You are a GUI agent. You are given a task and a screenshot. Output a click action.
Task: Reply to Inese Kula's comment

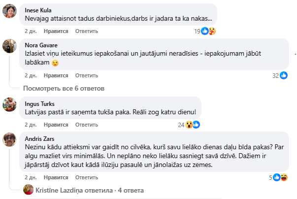(87, 31)
